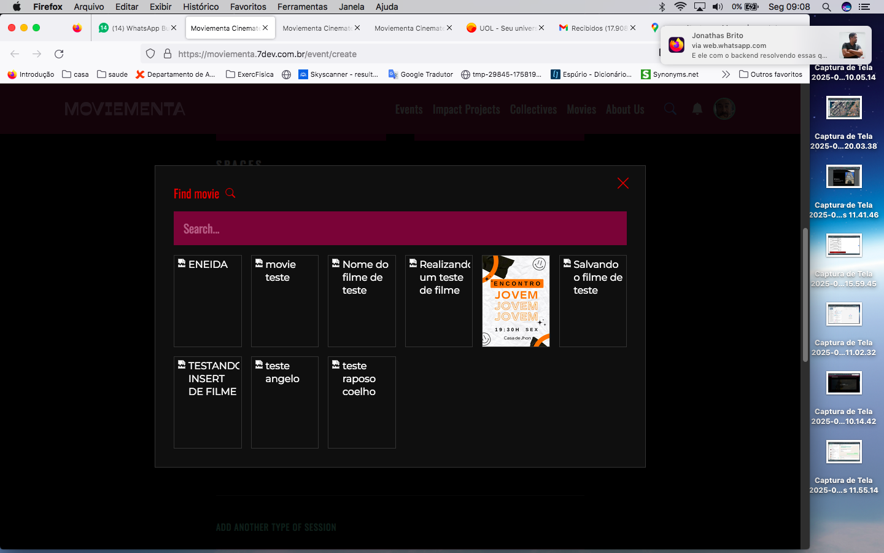Choose the Encontro Jovem poster thumbnail

coord(516,300)
